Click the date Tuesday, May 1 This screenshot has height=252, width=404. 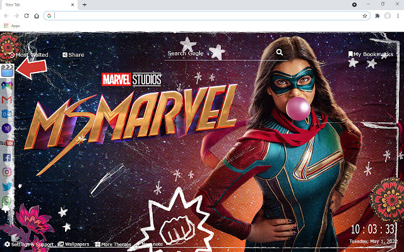pos(374,241)
